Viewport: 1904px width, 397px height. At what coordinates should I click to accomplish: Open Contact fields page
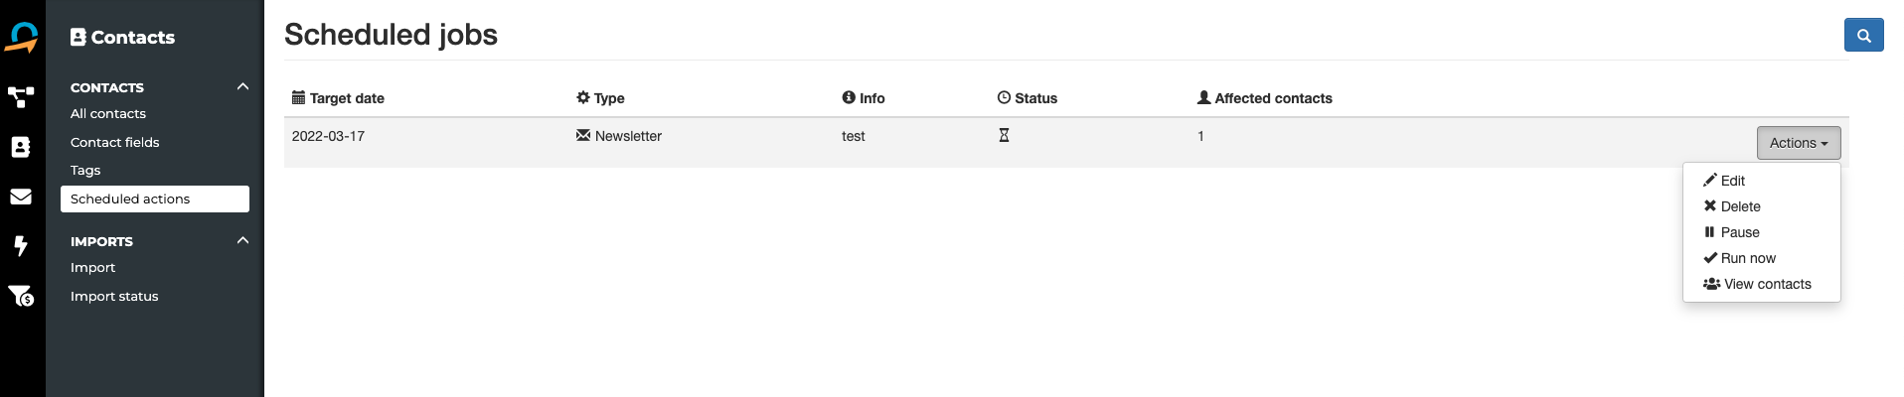pyautogui.click(x=115, y=142)
